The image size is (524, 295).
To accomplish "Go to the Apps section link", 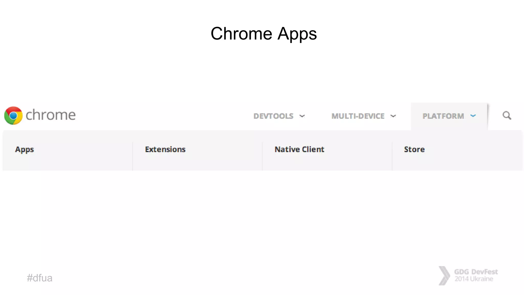I will click(24, 150).
